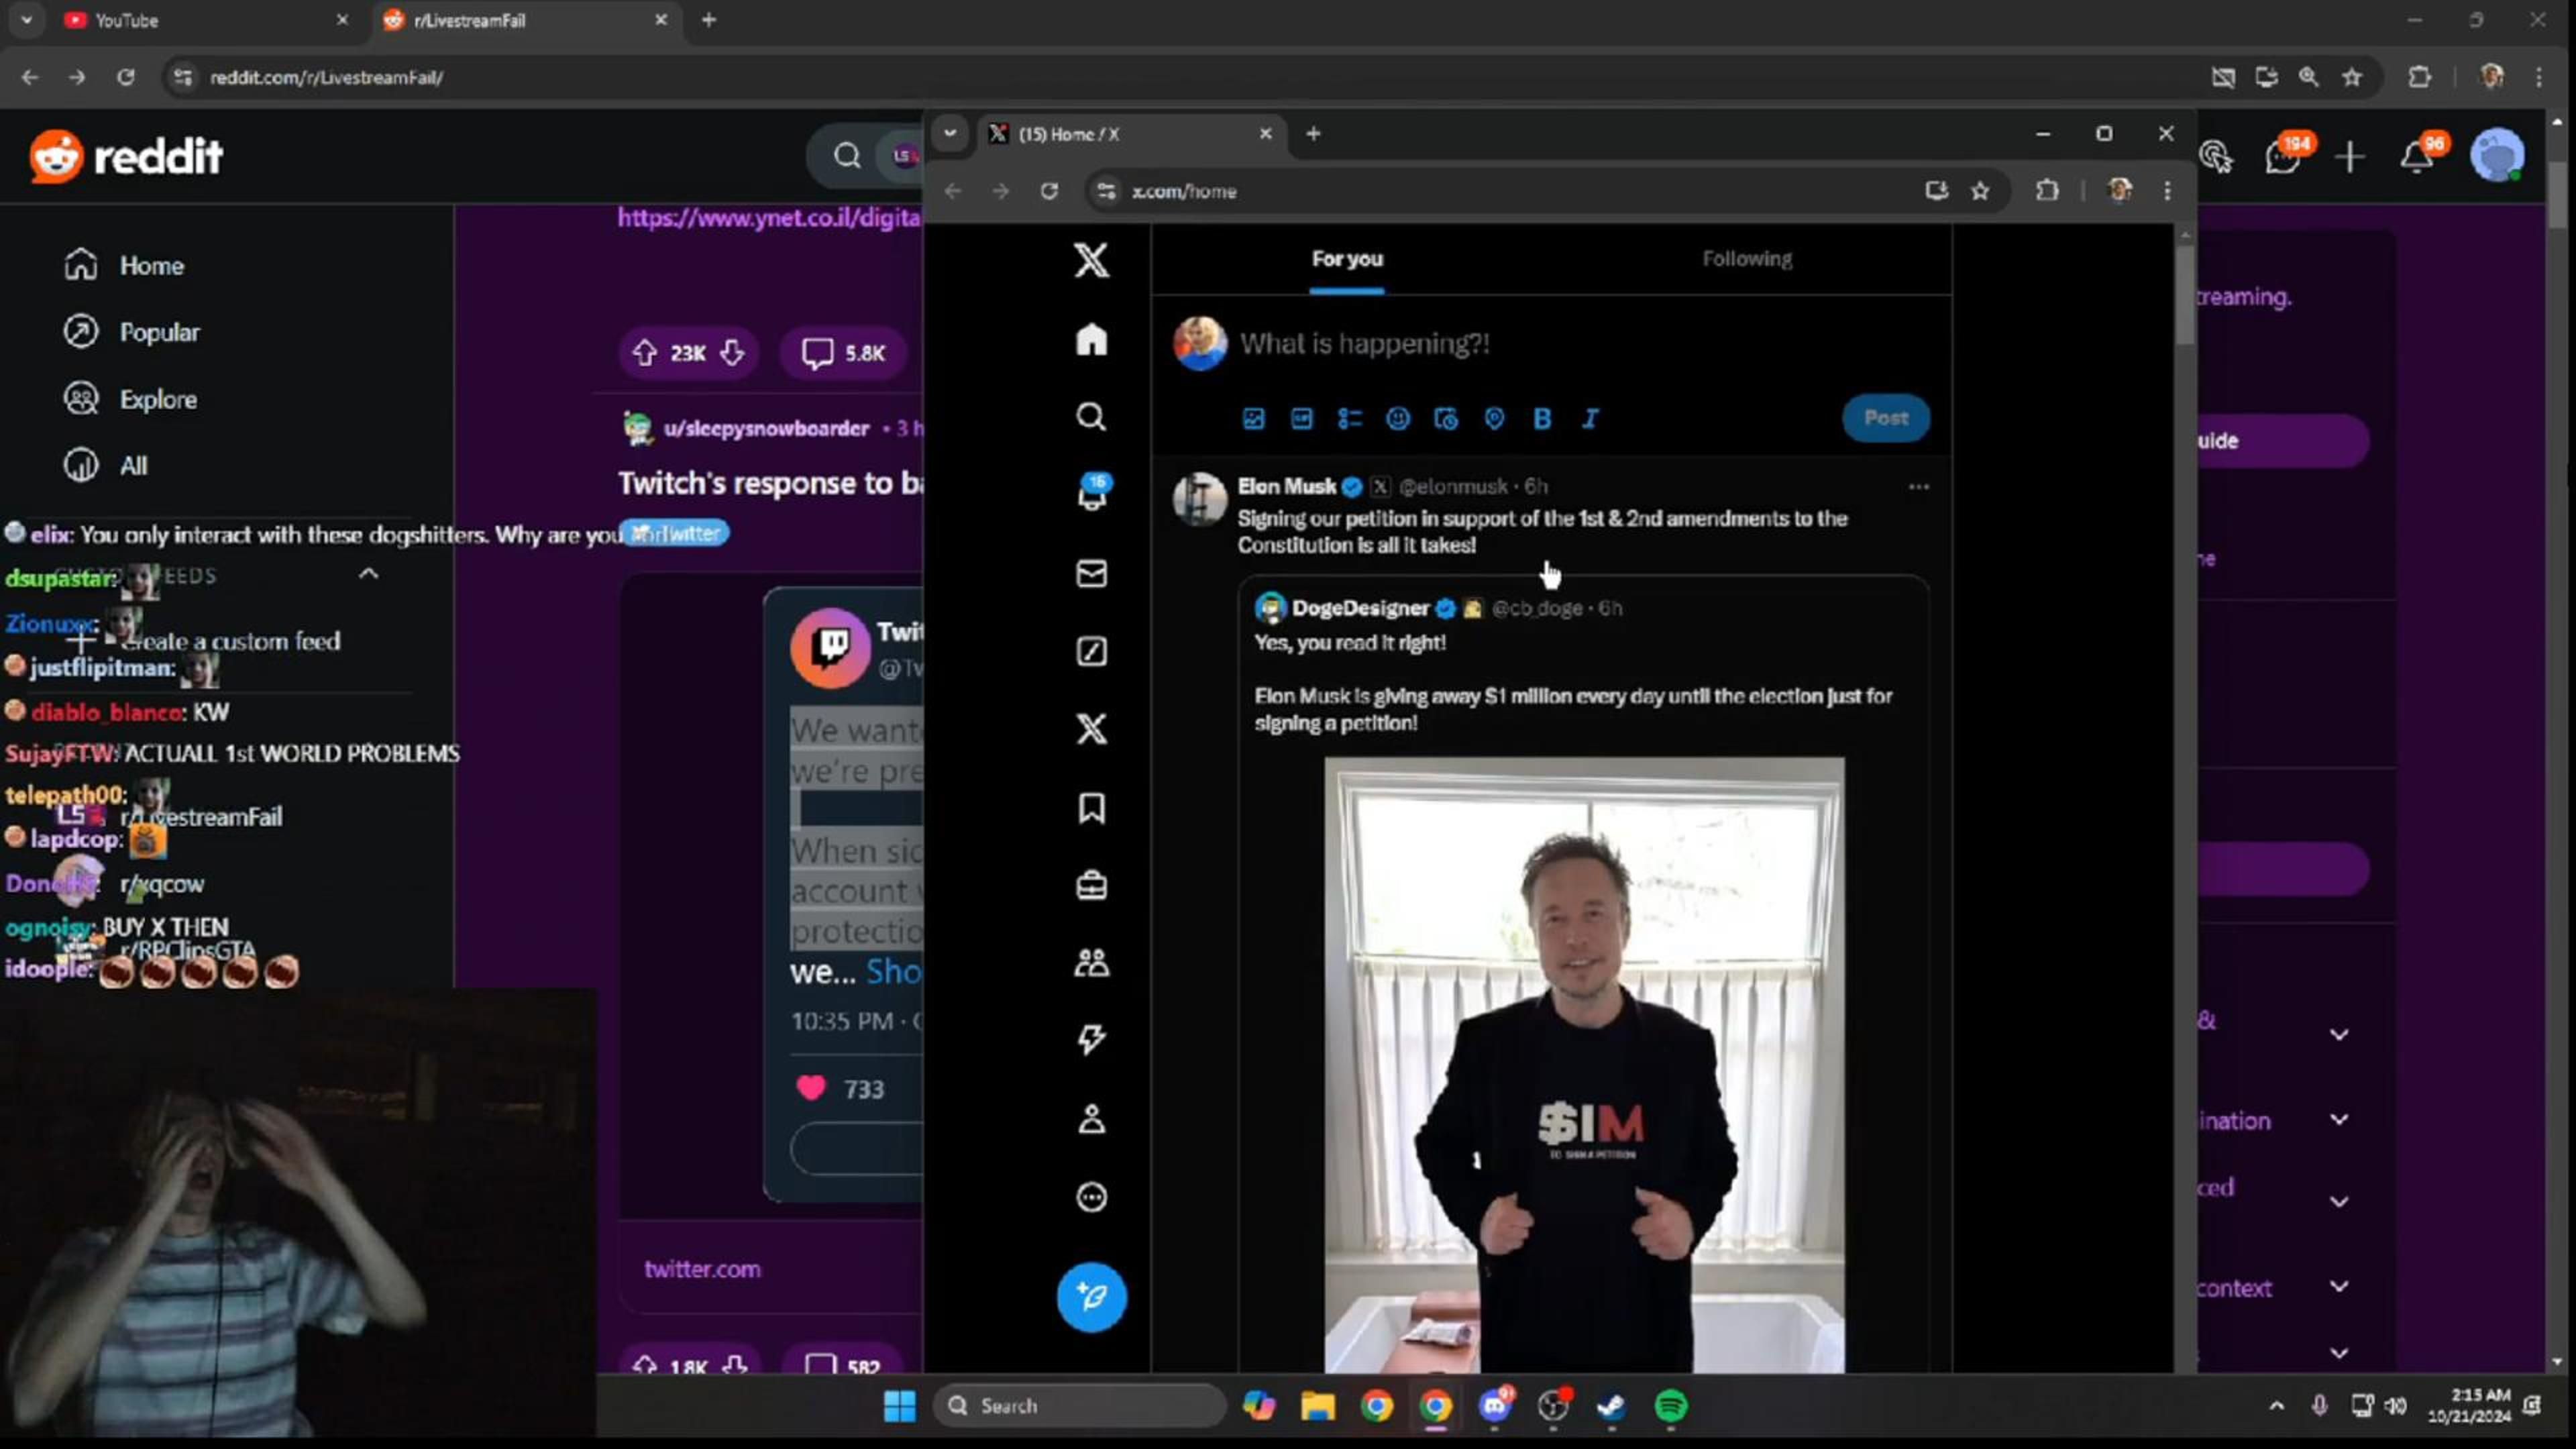This screenshot has width=2576, height=1449.
Task: Expand the 'ination' rule chevron
Action: pos(2339,1119)
